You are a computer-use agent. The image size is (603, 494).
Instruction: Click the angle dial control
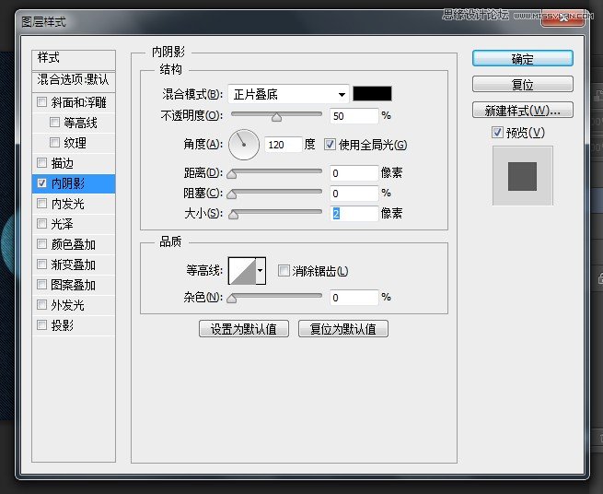click(x=244, y=145)
